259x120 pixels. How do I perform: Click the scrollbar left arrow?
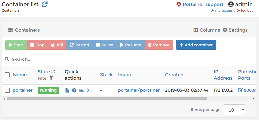[x=4, y=99]
